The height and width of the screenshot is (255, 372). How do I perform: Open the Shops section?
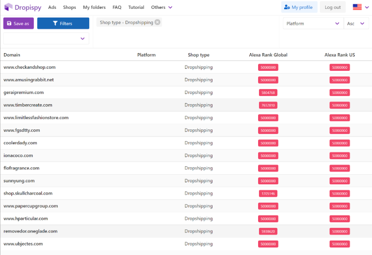[x=69, y=8]
